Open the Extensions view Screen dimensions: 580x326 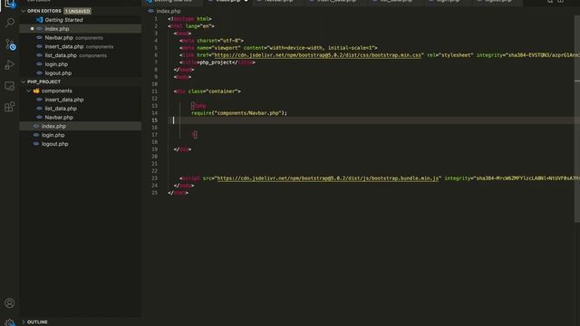click(x=10, y=107)
